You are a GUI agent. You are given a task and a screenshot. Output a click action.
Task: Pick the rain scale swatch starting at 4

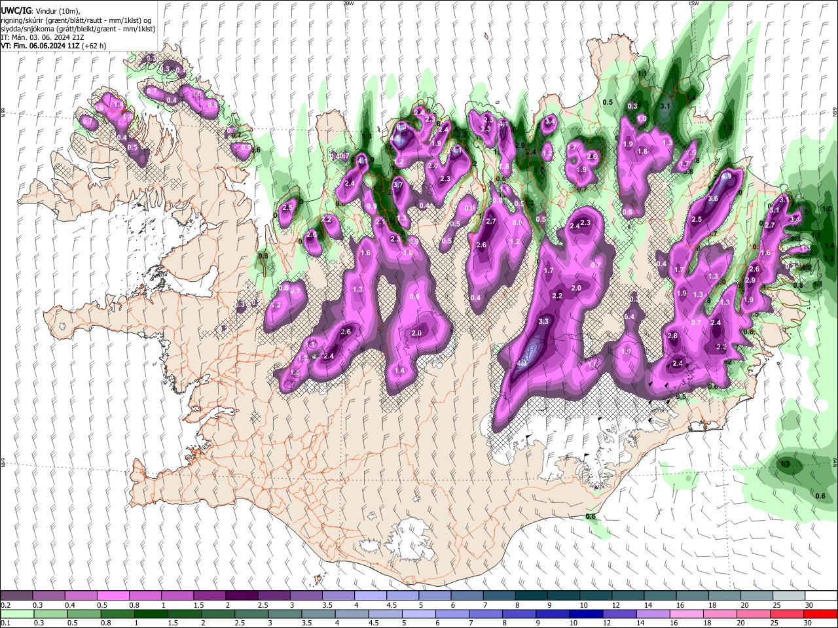[x=352, y=614]
